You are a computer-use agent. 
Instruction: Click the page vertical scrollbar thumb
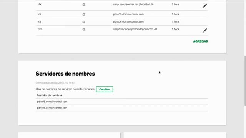[245, 81]
